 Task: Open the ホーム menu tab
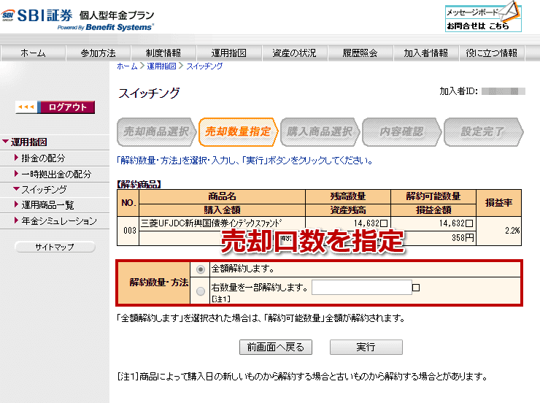point(33,53)
